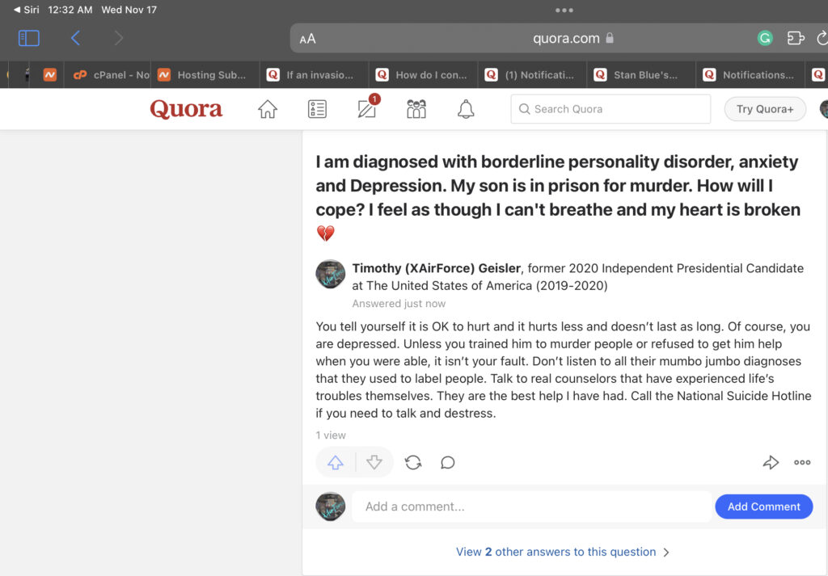
Task: Switch to Stan Blue's tab
Action: [641, 75]
